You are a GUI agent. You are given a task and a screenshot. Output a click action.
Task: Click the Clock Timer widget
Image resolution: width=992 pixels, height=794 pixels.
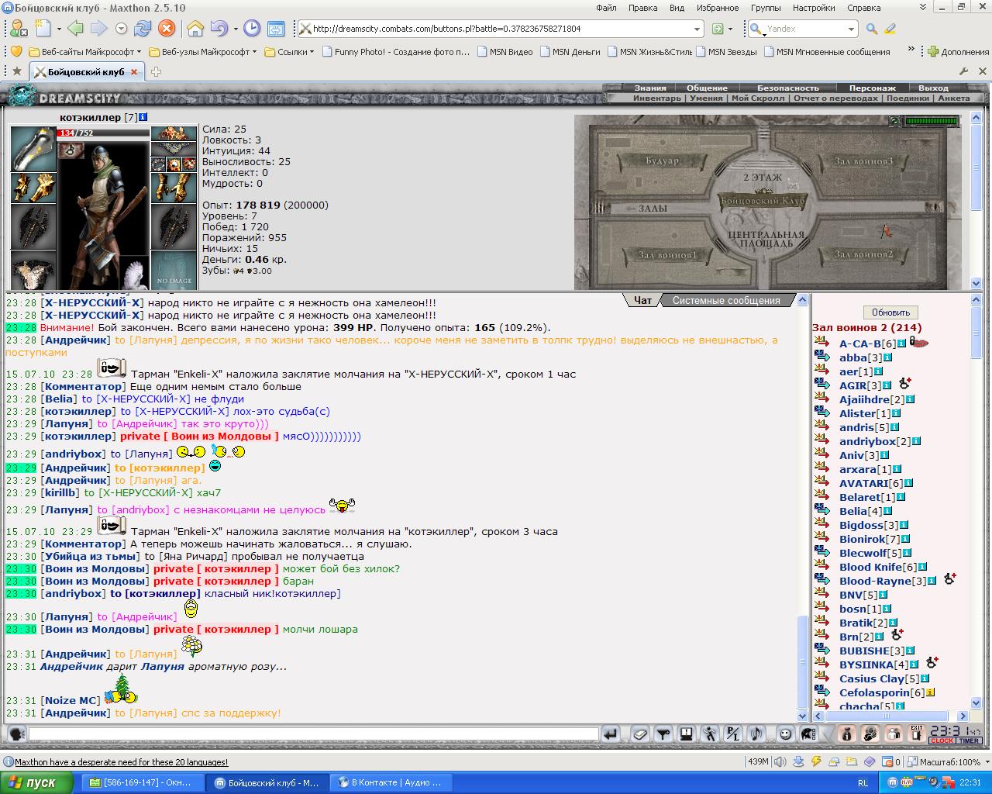[956, 734]
